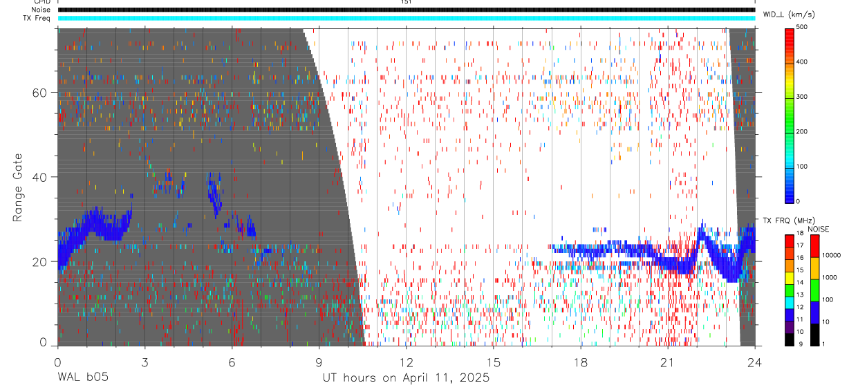849x392 pixels.
Task: Click the rainbow spectral width color bar
Action: point(790,115)
